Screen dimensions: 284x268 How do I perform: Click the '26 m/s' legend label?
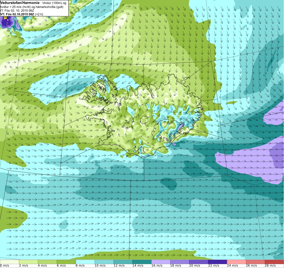(x=252, y=266)
